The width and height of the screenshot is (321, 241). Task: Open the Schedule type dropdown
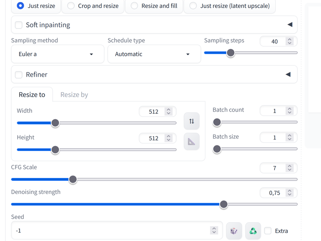(154, 54)
